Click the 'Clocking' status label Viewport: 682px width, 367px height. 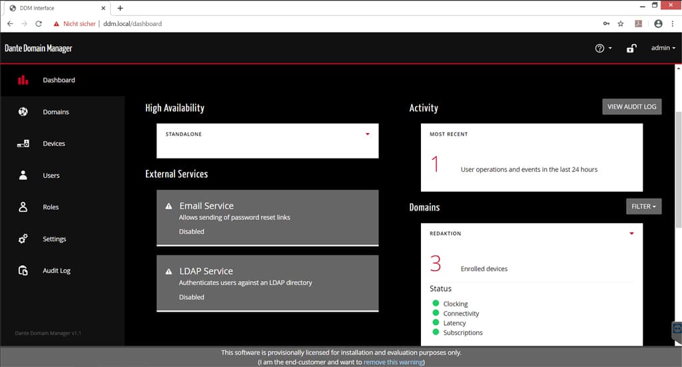pos(456,304)
